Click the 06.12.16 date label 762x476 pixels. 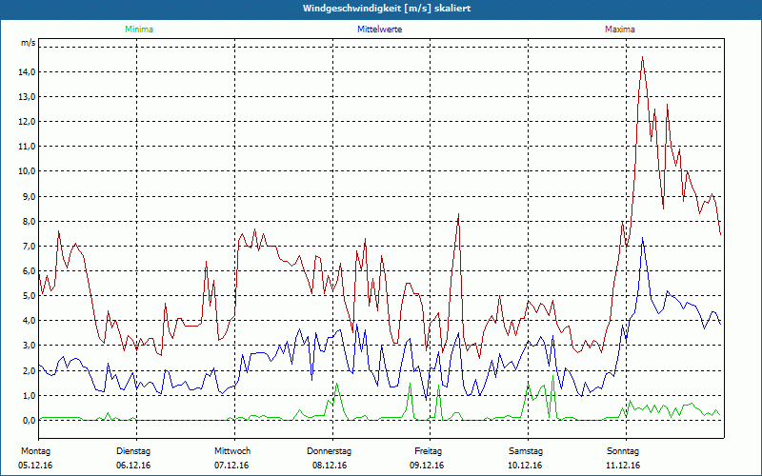[x=133, y=466]
